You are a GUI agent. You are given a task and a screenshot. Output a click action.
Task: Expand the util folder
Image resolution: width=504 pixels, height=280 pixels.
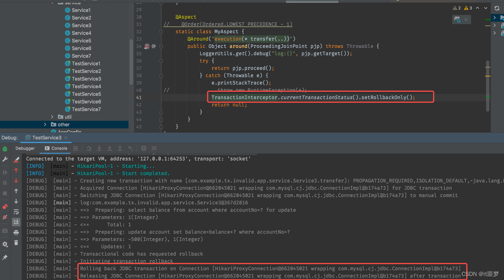click(52, 117)
